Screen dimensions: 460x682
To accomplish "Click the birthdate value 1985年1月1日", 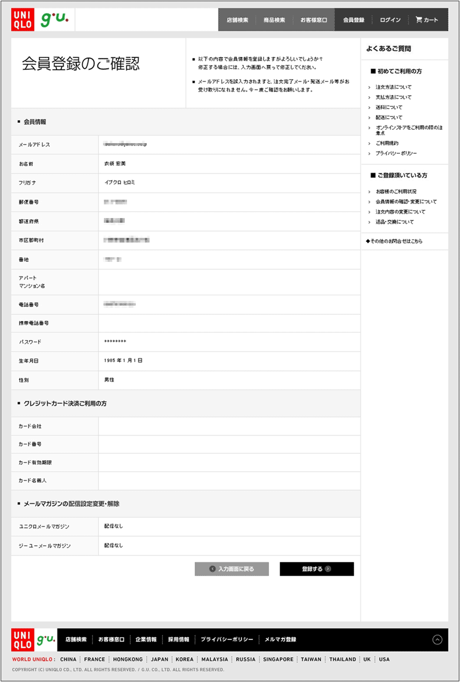I will coord(123,360).
